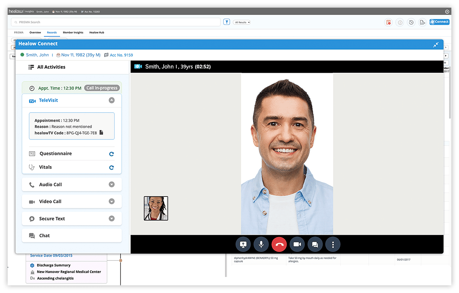Refresh the Questionnaire row
Image resolution: width=459 pixels, height=293 pixels.
(x=111, y=154)
